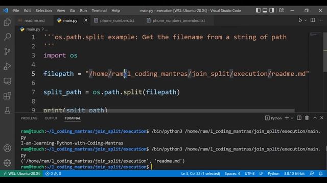The height and width of the screenshot is (183, 327).
Task: Click the editor horizontal scrollbar
Action: point(169,111)
